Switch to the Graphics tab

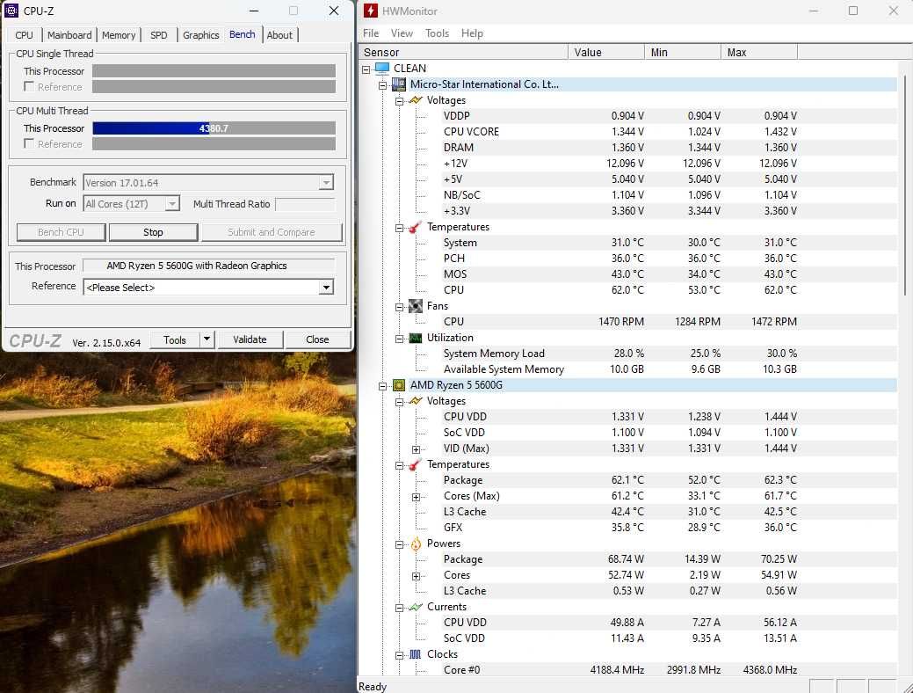click(x=201, y=35)
